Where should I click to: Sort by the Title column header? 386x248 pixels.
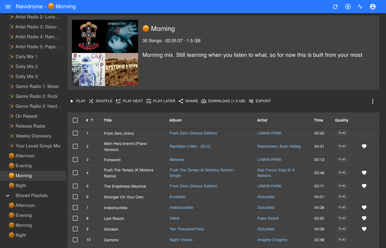click(x=108, y=120)
